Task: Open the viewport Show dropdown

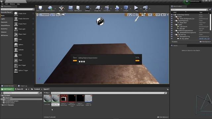Action: point(58,15)
